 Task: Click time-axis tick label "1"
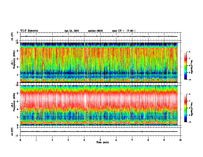(x=36, y=140)
